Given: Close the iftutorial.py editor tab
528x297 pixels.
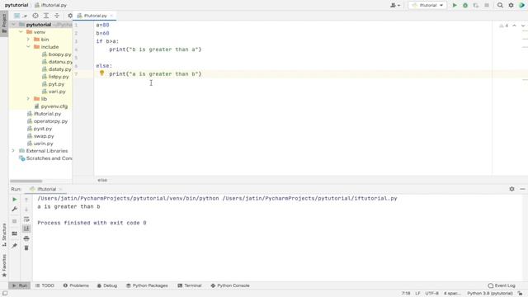Looking at the screenshot, I should tap(111, 16).
